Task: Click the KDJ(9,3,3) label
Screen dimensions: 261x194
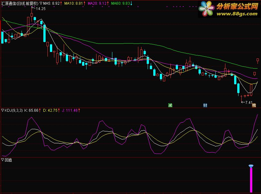Action: tap(13, 110)
